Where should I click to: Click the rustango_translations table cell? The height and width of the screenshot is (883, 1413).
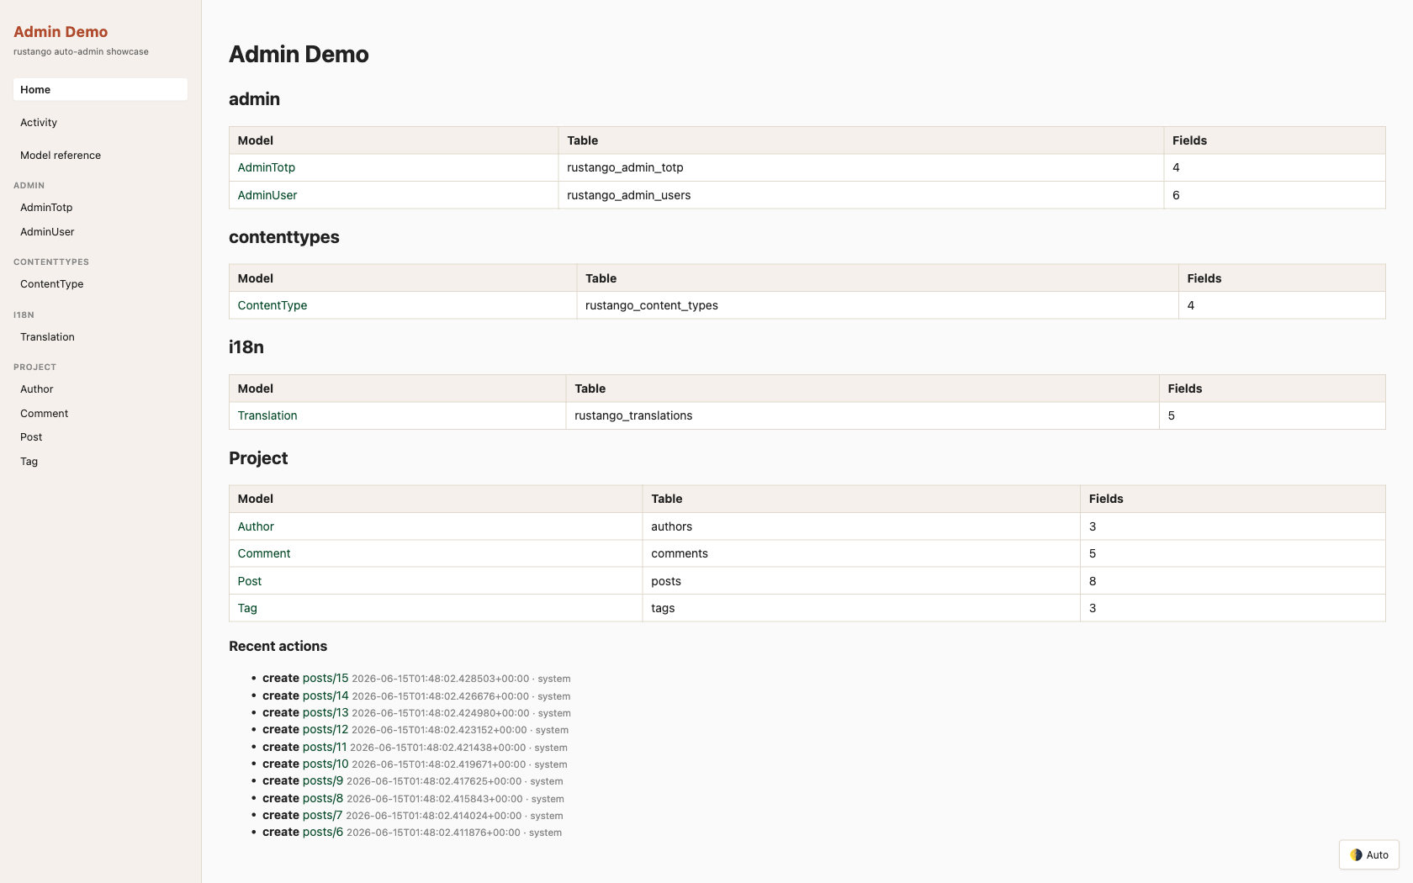pyautogui.click(x=862, y=415)
